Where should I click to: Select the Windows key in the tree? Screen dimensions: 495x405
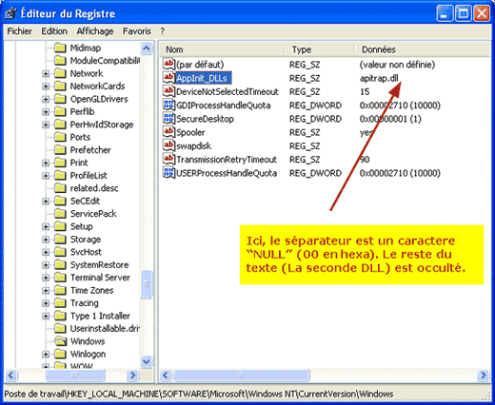click(88, 341)
